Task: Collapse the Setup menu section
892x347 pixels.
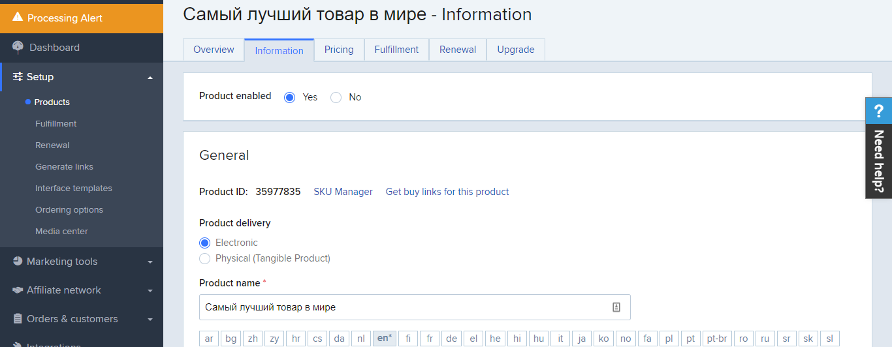Action: click(150, 78)
